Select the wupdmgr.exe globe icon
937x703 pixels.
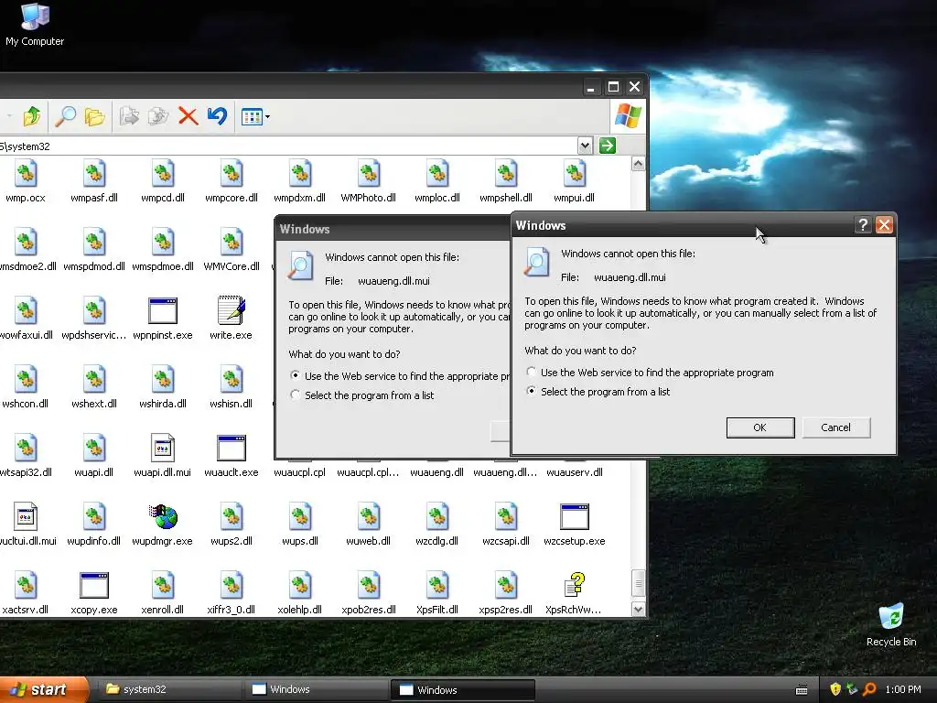tap(163, 516)
